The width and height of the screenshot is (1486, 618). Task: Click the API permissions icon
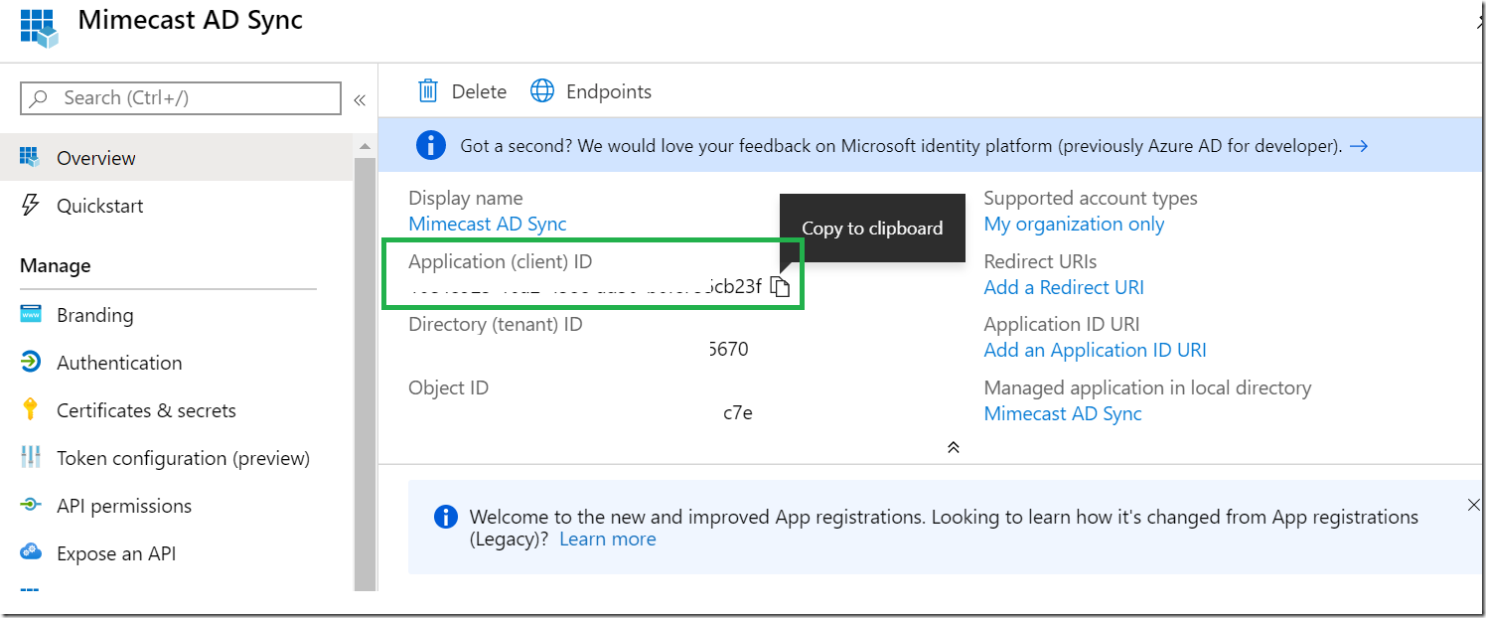(30, 506)
